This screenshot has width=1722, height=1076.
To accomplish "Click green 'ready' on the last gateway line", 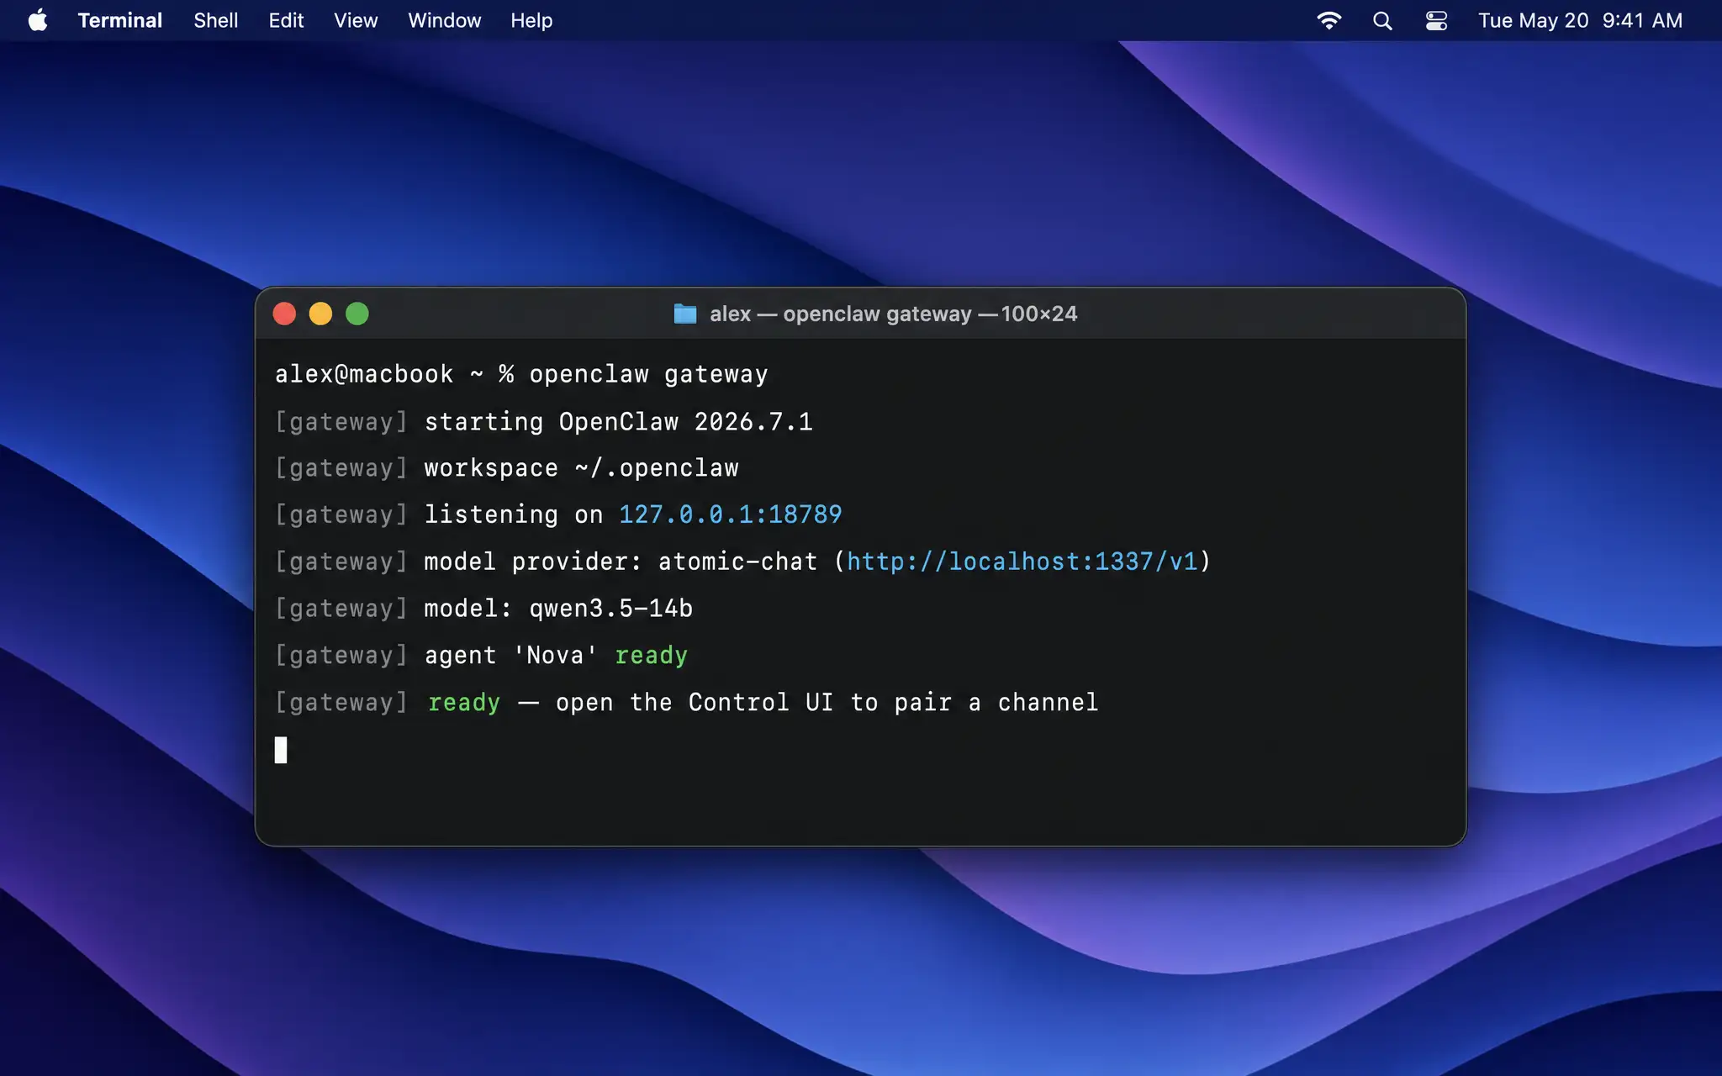I will pos(464,704).
